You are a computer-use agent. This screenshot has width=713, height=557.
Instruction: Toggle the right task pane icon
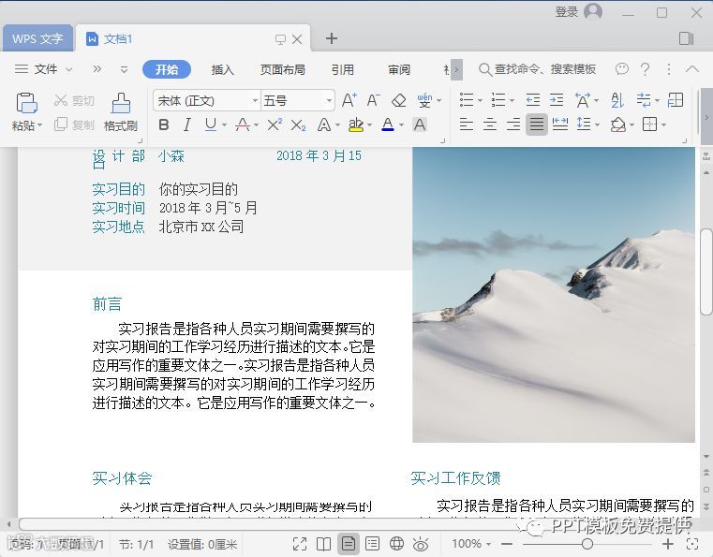pyautogui.click(x=686, y=38)
